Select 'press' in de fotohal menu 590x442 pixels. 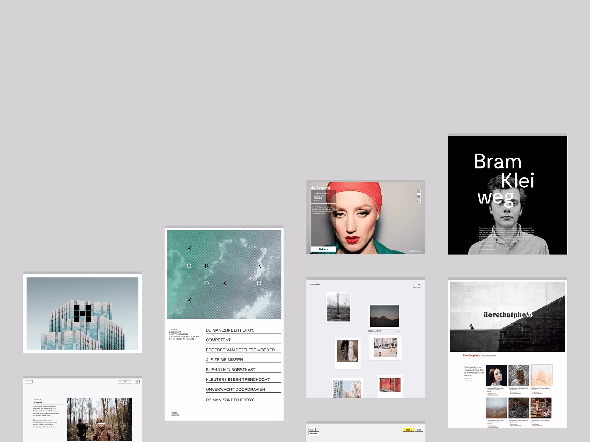pyautogui.click(x=316, y=200)
